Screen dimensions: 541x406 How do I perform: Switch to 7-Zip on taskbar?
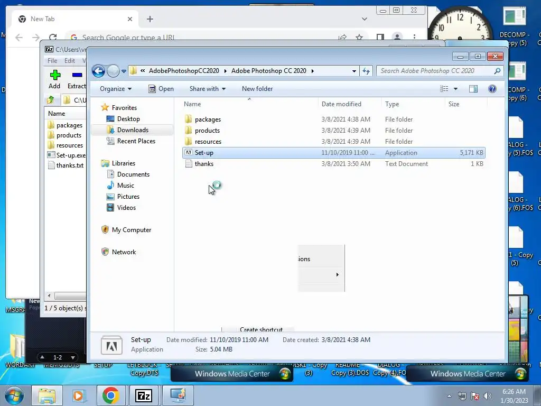[x=144, y=395]
